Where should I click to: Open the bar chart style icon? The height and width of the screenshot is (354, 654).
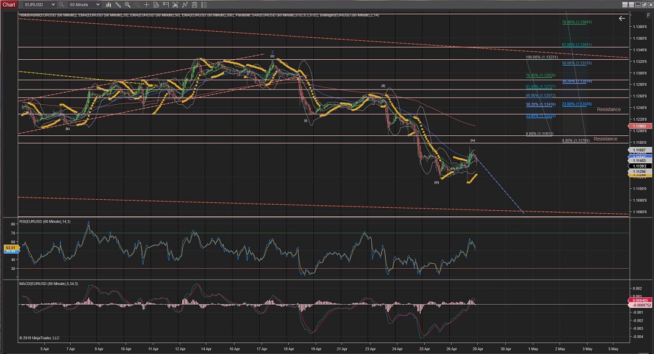coord(109,4)
